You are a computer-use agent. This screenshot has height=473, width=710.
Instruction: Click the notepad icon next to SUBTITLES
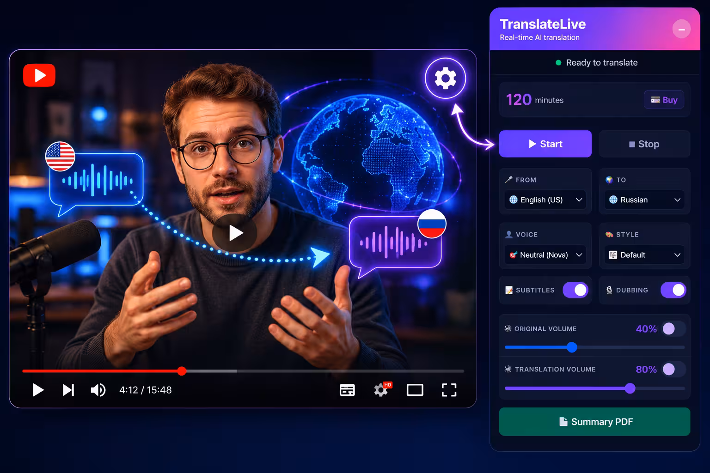[509, 290]
